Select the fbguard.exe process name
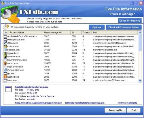Image resolution: width=144 pixels, height=118 pixels. click(x=13, y=53)
